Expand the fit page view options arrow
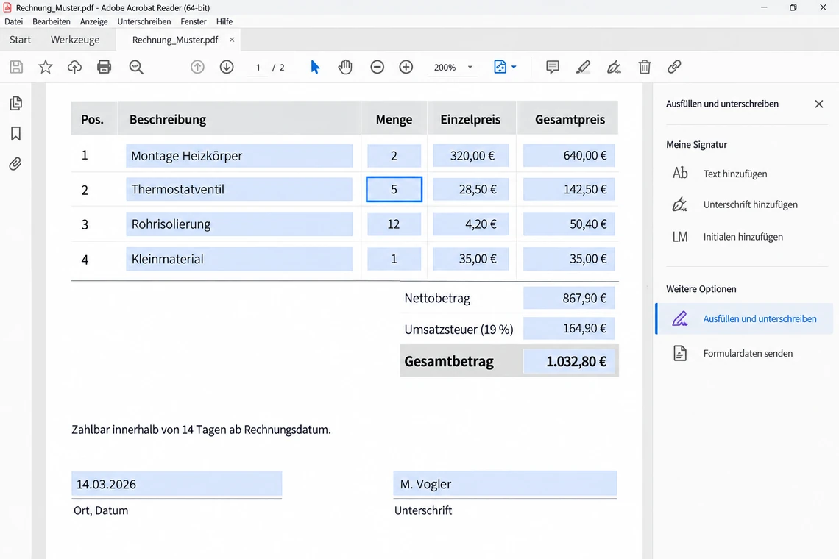Viewport: 839px width, 559px height. coord(514,67)
